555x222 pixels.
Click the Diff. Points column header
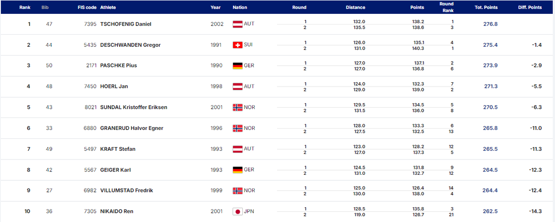530,7
